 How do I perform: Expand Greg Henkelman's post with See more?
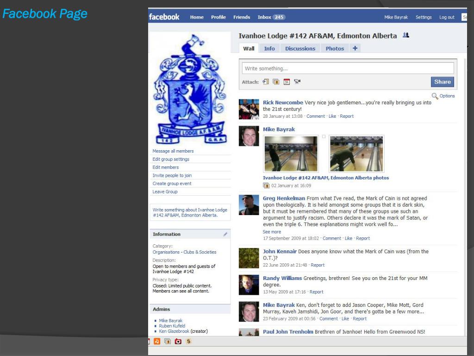[x=272, y=232]
